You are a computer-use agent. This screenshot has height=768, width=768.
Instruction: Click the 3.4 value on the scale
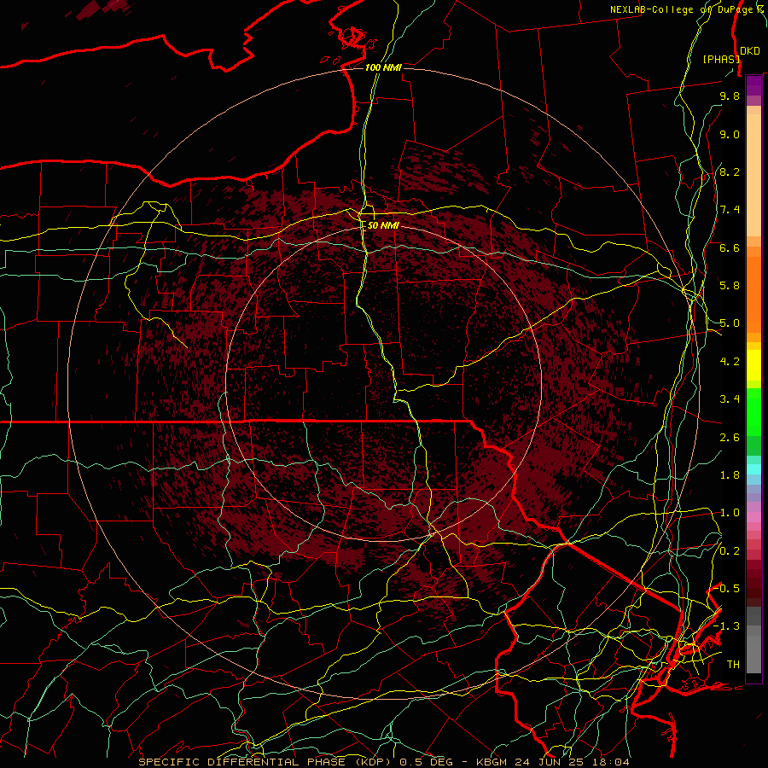[x=730, y=399]
